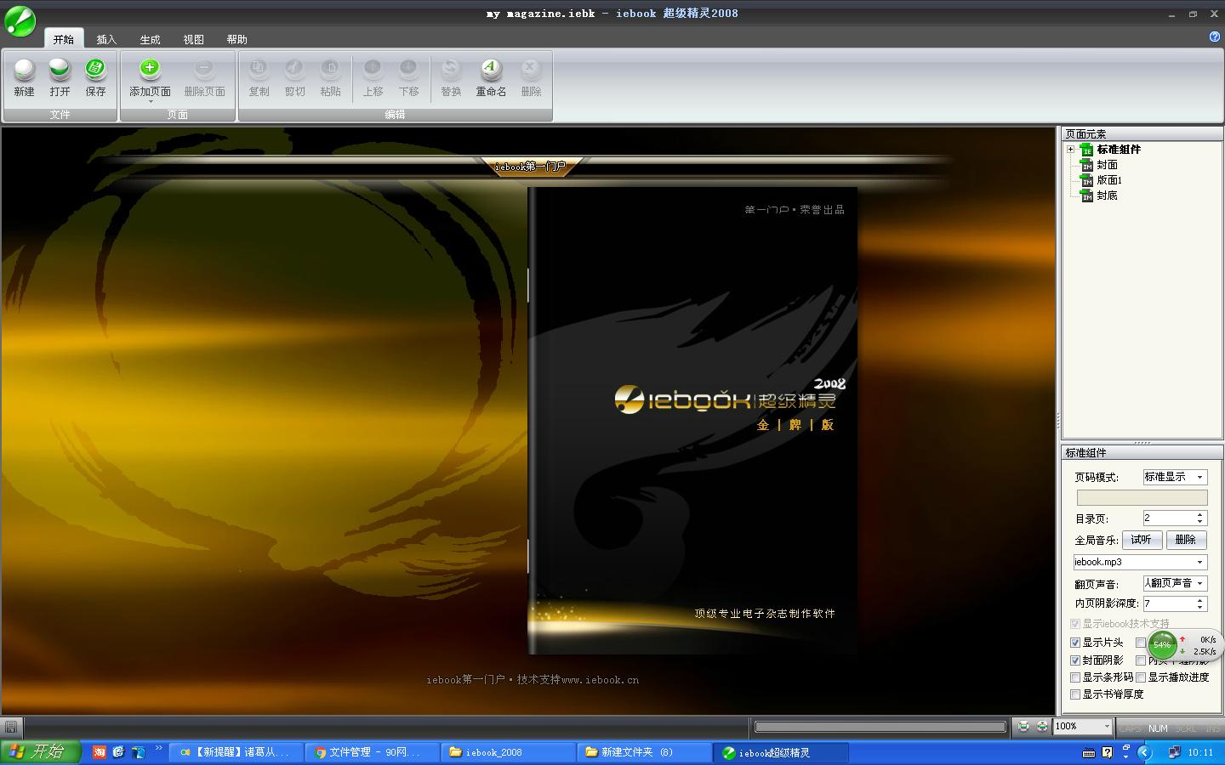Click the iebook第一门户 header tab on preview
Screen dimensions: 1225x765
pyautogui.click(x=530, y=167)
